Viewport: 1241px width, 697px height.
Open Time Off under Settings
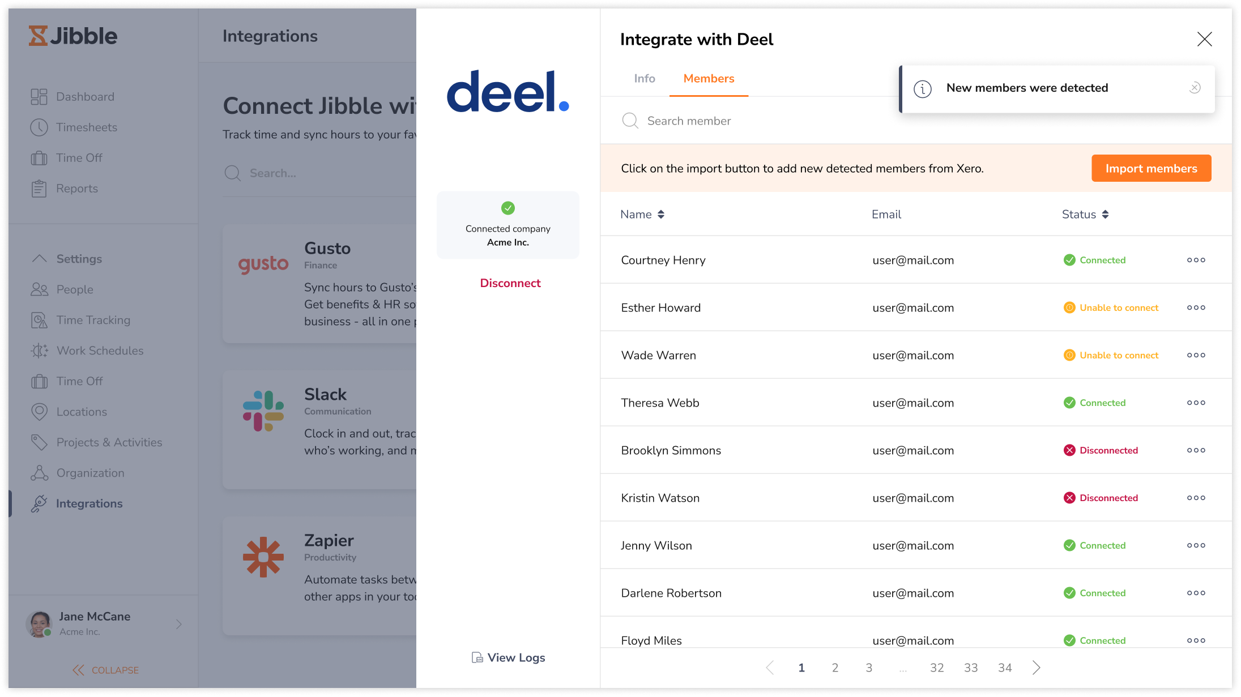[x=67, y=381]
